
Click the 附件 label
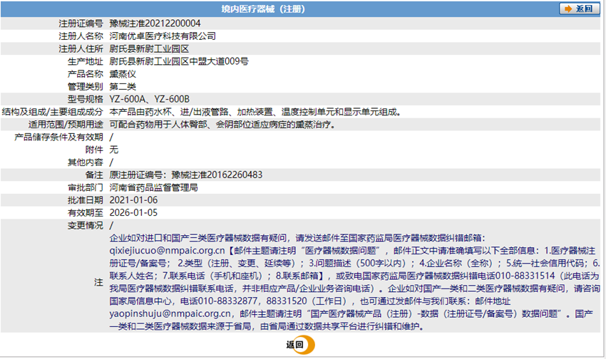point(94,150)
